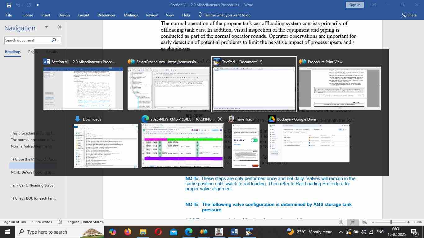Click the zoom in plus button
This screenshot has height=238, width=424.
click(x=408, y=222)
